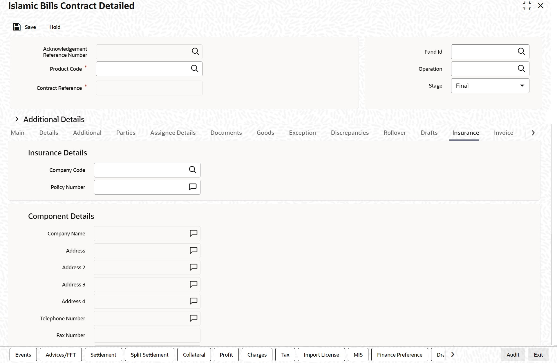Click the Fund Id search icon

521,52
